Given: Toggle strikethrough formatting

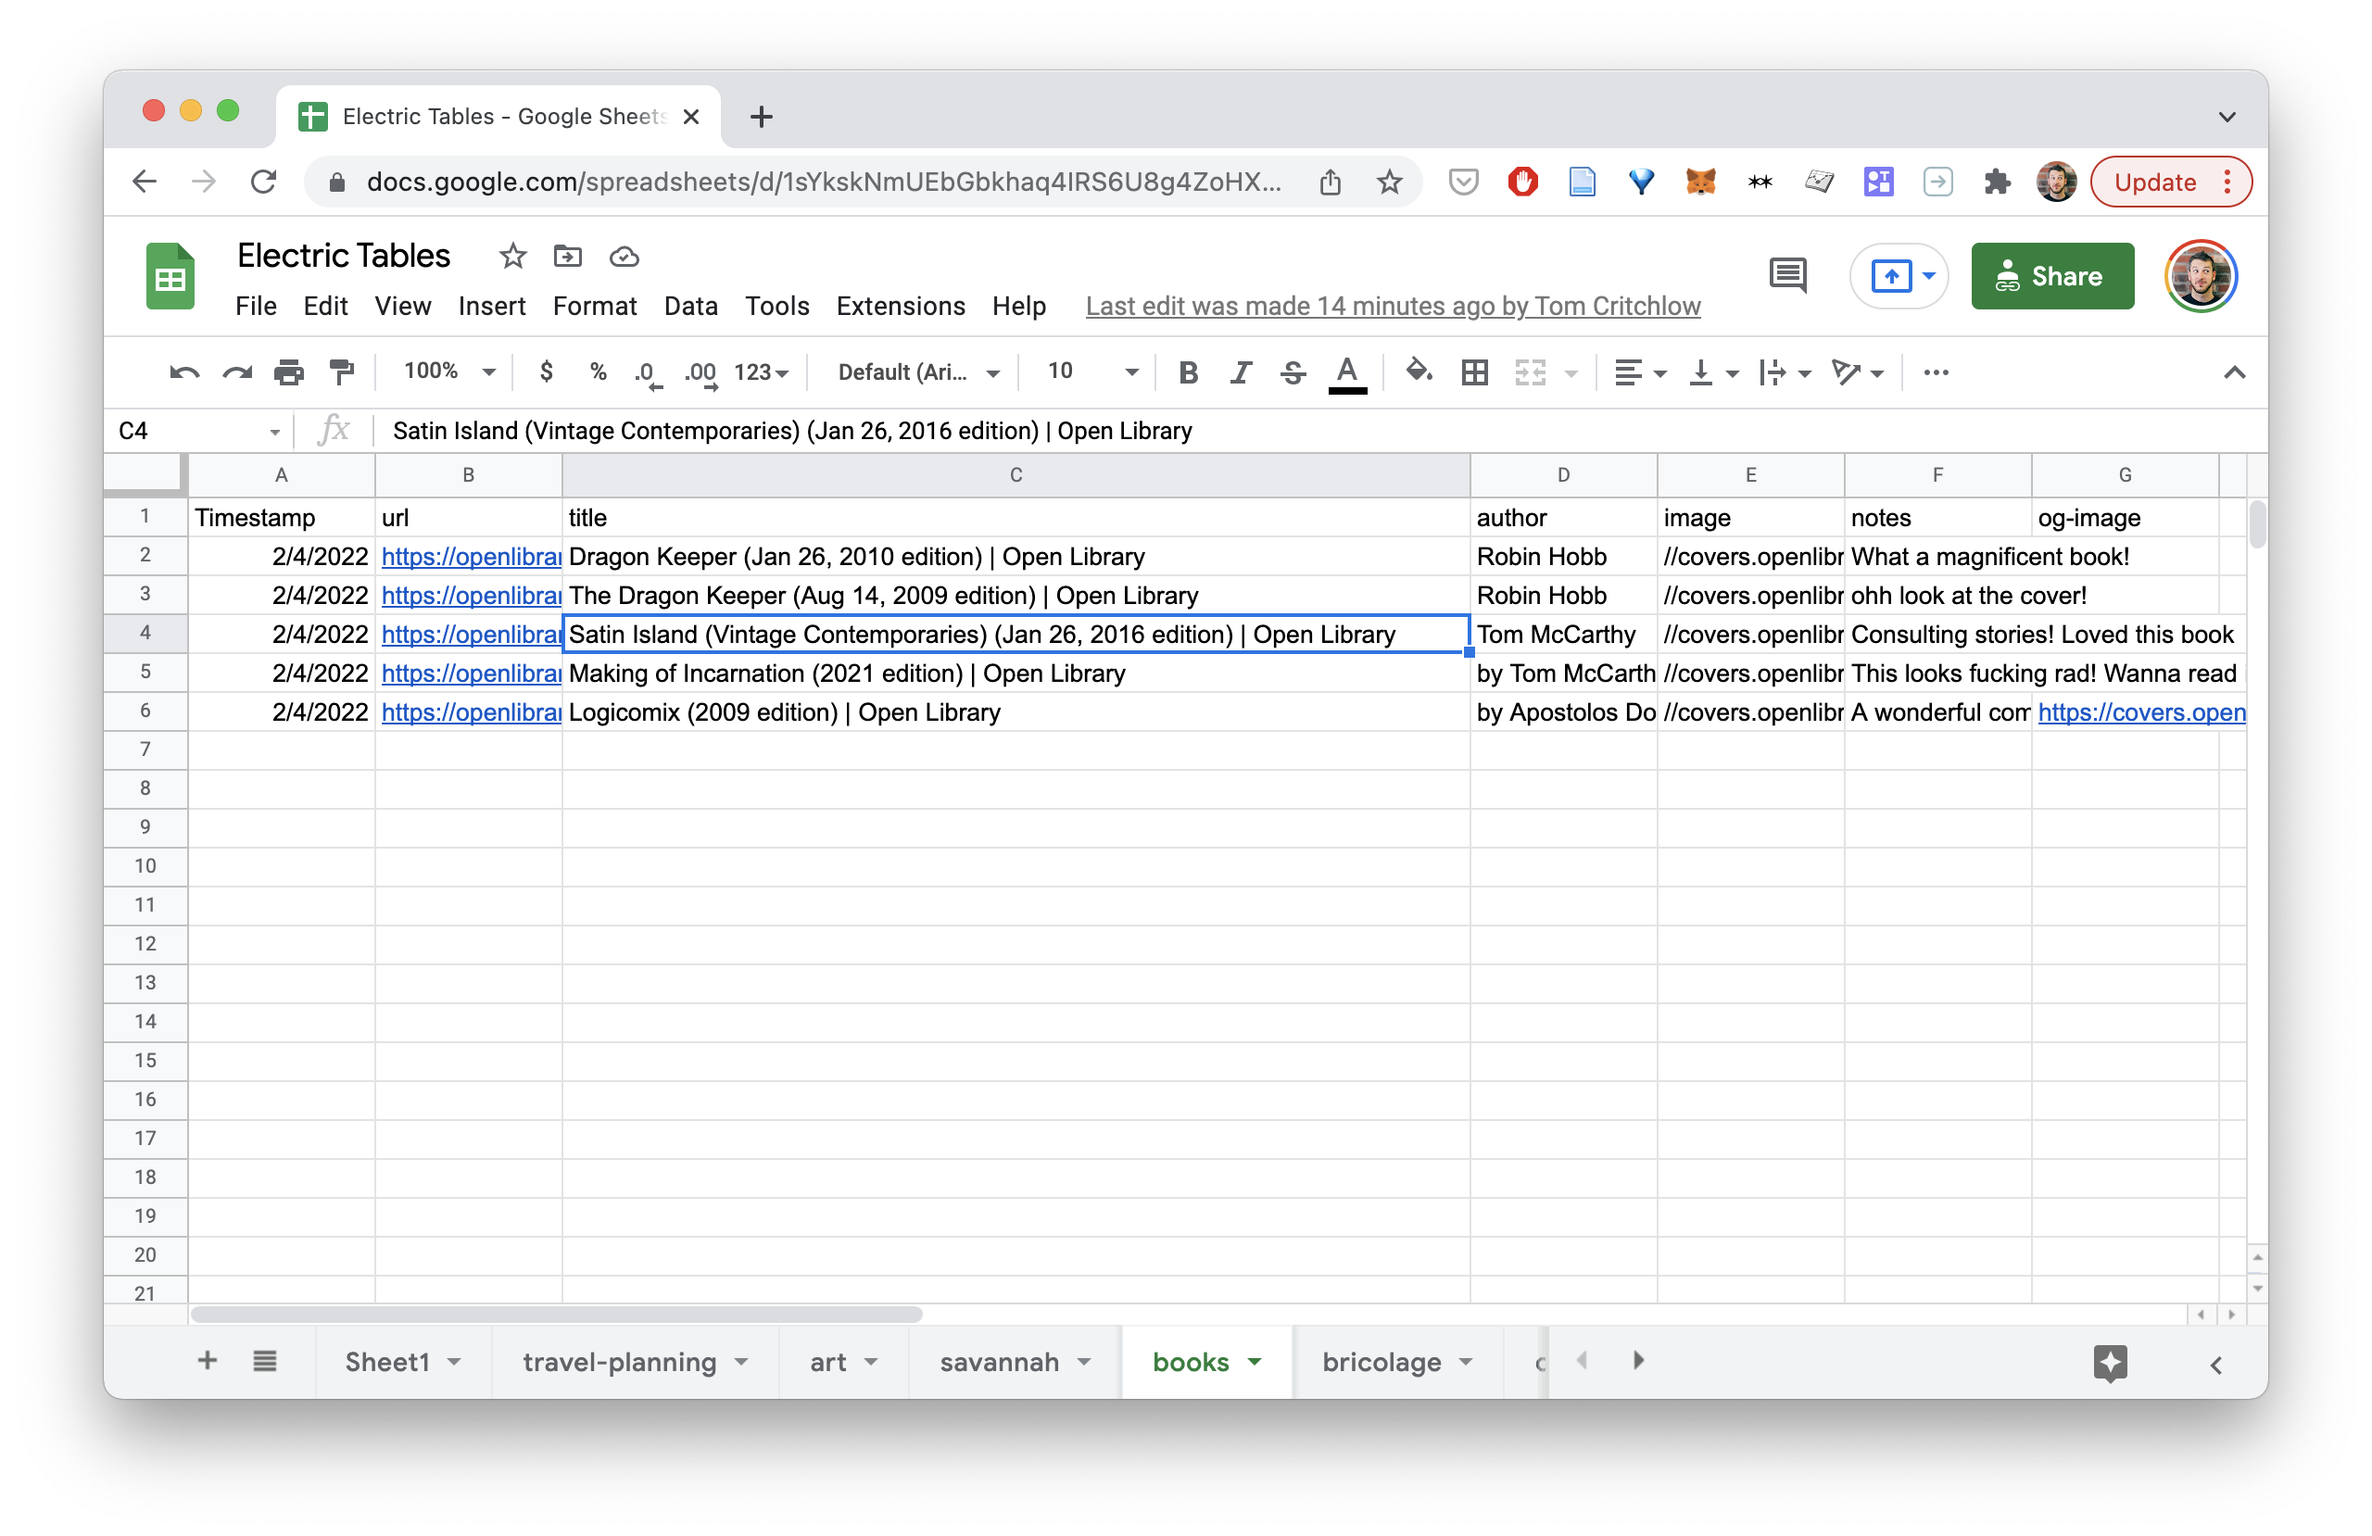Looking at the screenshot, I should coord(1293,372).
